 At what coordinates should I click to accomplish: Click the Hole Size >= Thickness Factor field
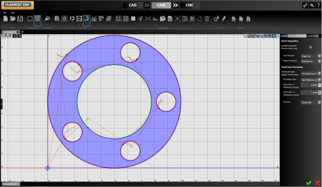coord(309,85)
